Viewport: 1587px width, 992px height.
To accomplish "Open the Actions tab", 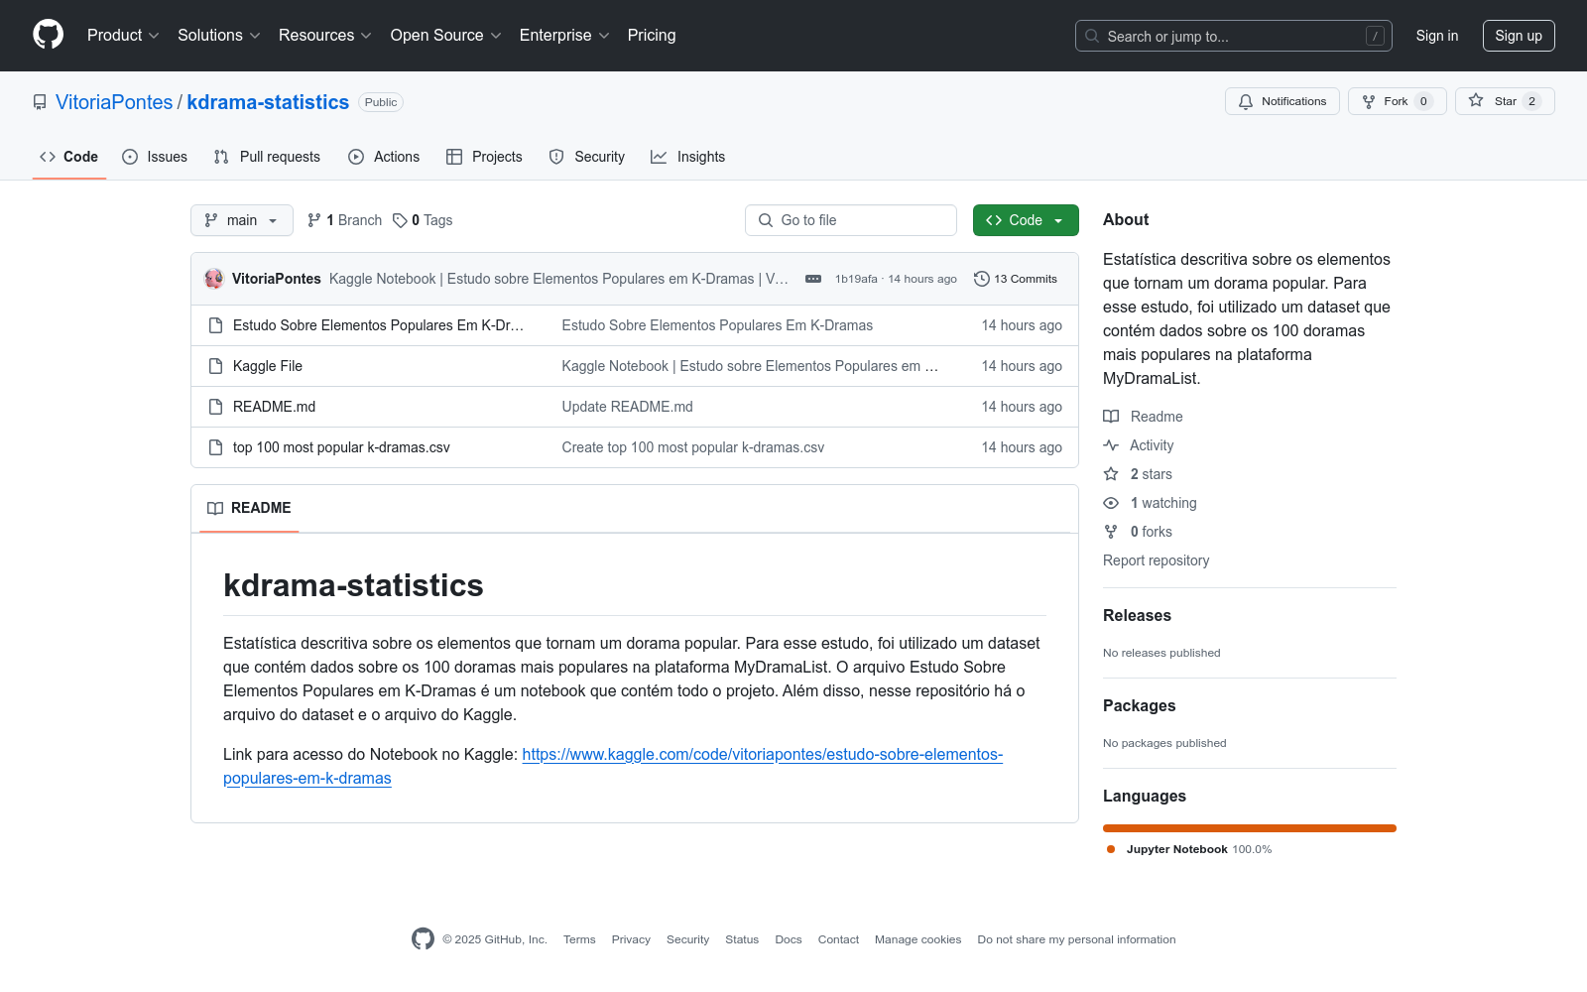I will click(384, 157).
